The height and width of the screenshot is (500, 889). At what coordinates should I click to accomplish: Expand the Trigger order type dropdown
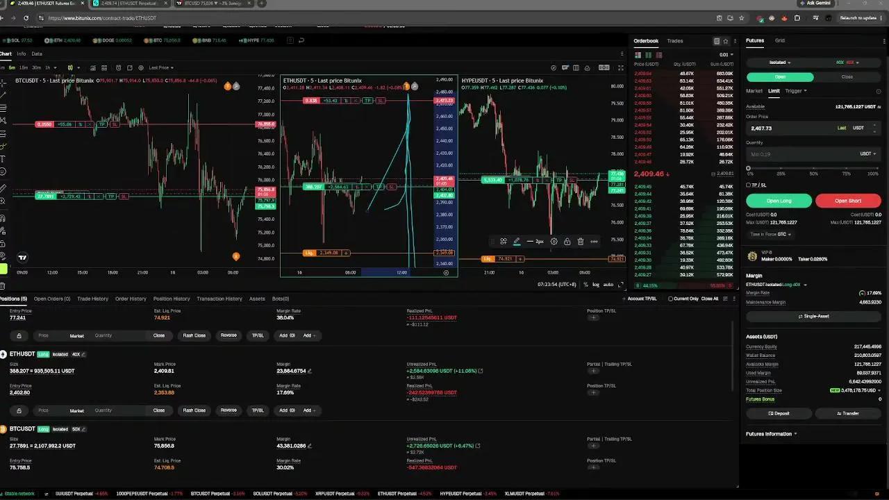(796, 91)
